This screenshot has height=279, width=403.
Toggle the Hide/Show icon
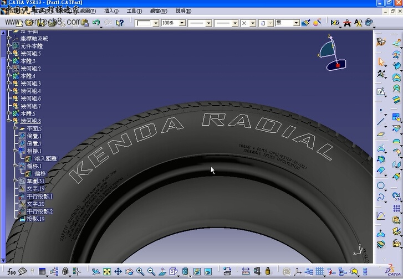(x=197, y=271)
